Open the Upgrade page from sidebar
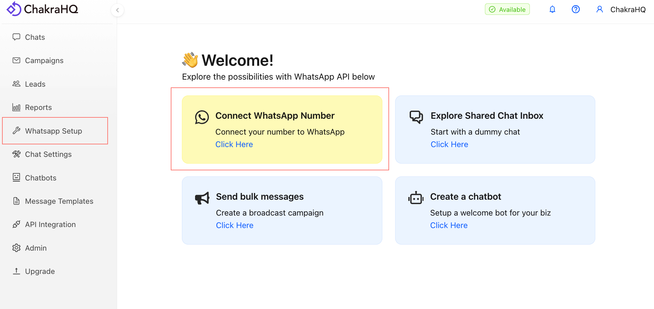This screenshot has width=654, height=309. 40,271
